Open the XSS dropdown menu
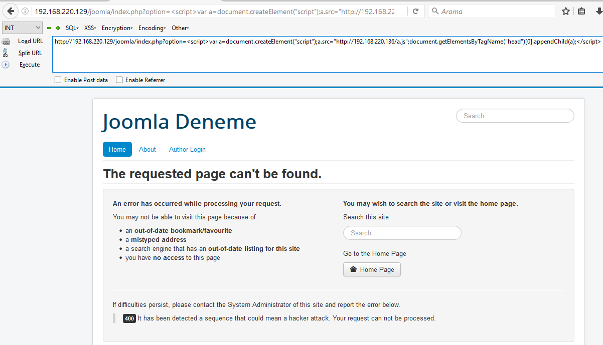603x345 pixels. point(90,28)
